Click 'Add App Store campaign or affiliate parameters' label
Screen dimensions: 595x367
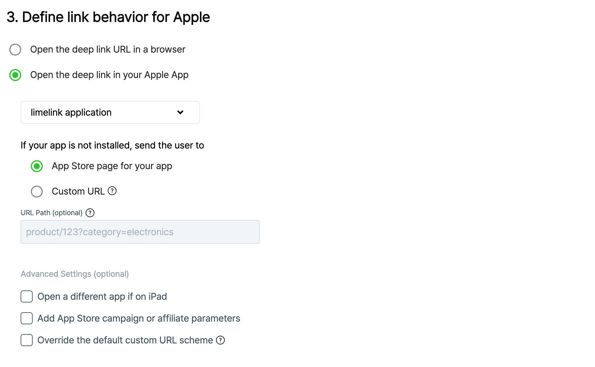click(x=139, y=318)
